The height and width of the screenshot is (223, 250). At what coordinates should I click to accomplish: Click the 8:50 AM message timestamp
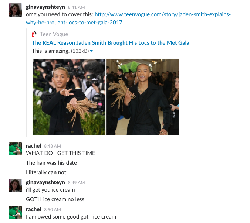[x=53, y=210]
